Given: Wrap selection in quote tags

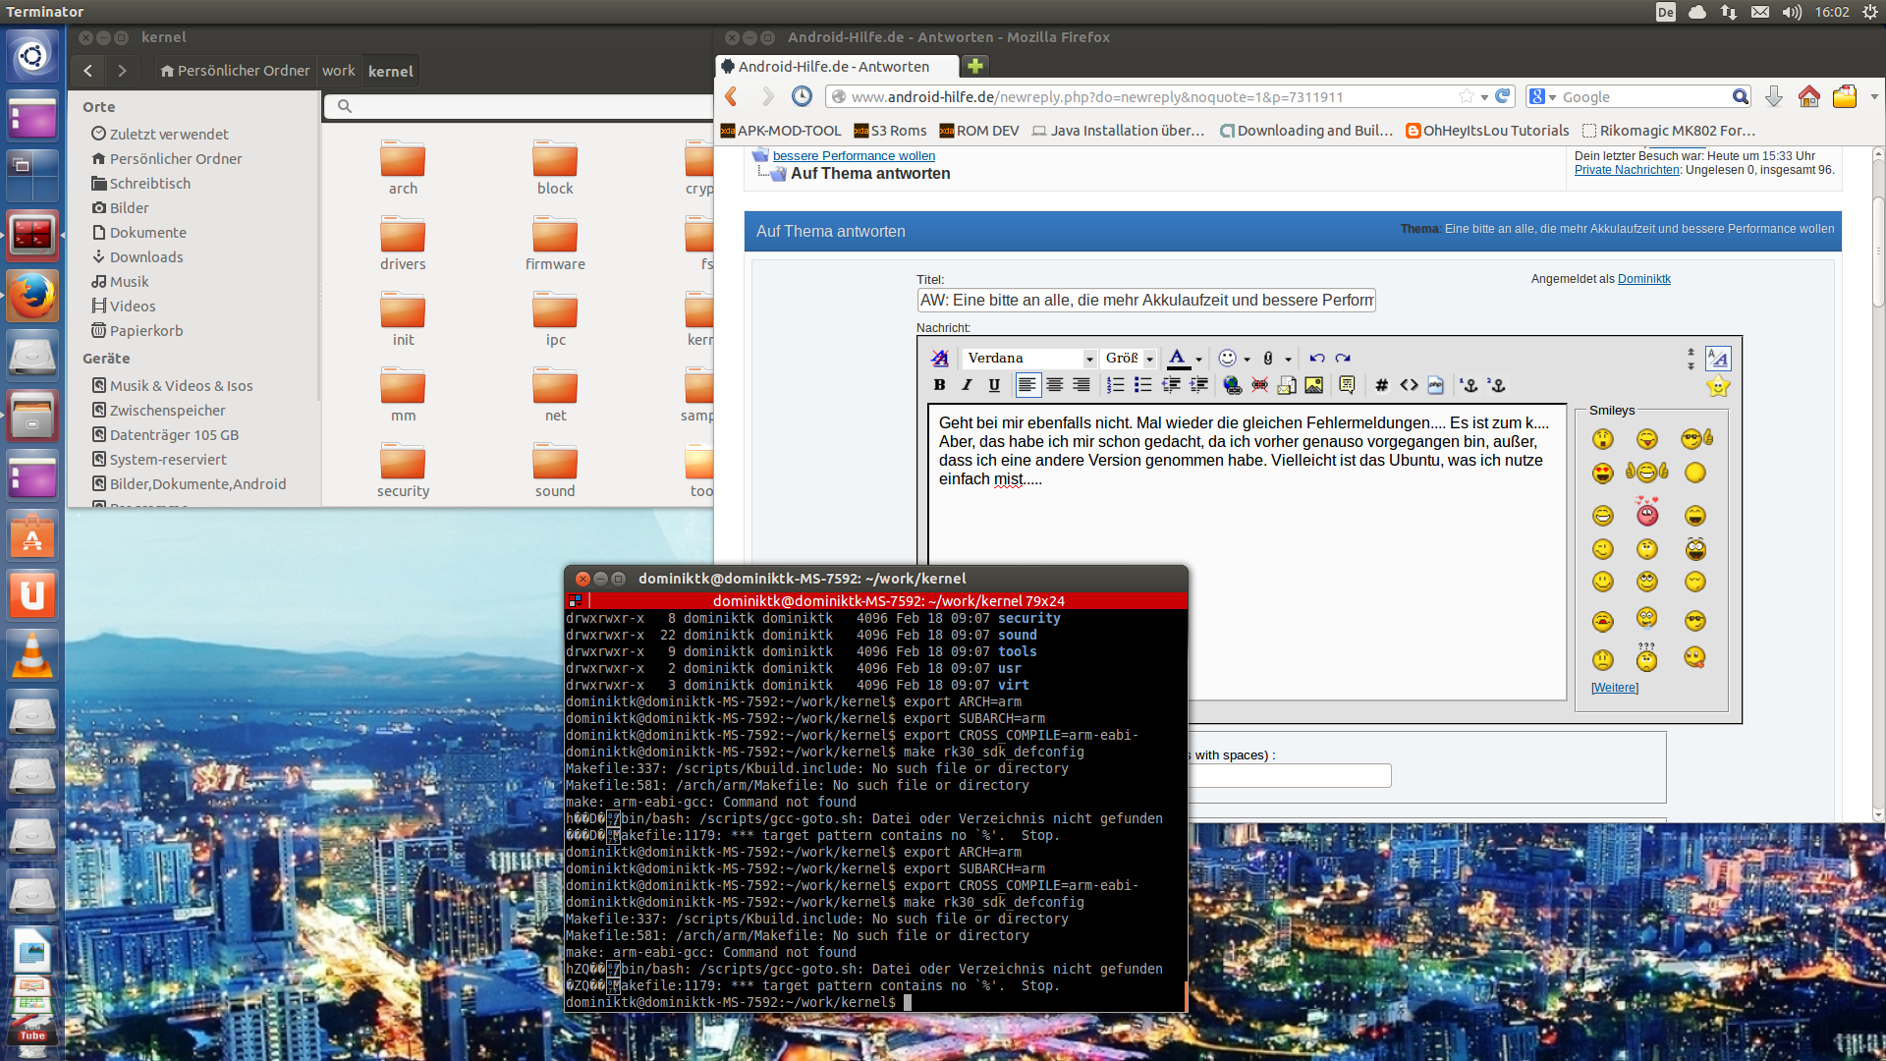Looking at the screenshot, I should (x=1347, y=385).
